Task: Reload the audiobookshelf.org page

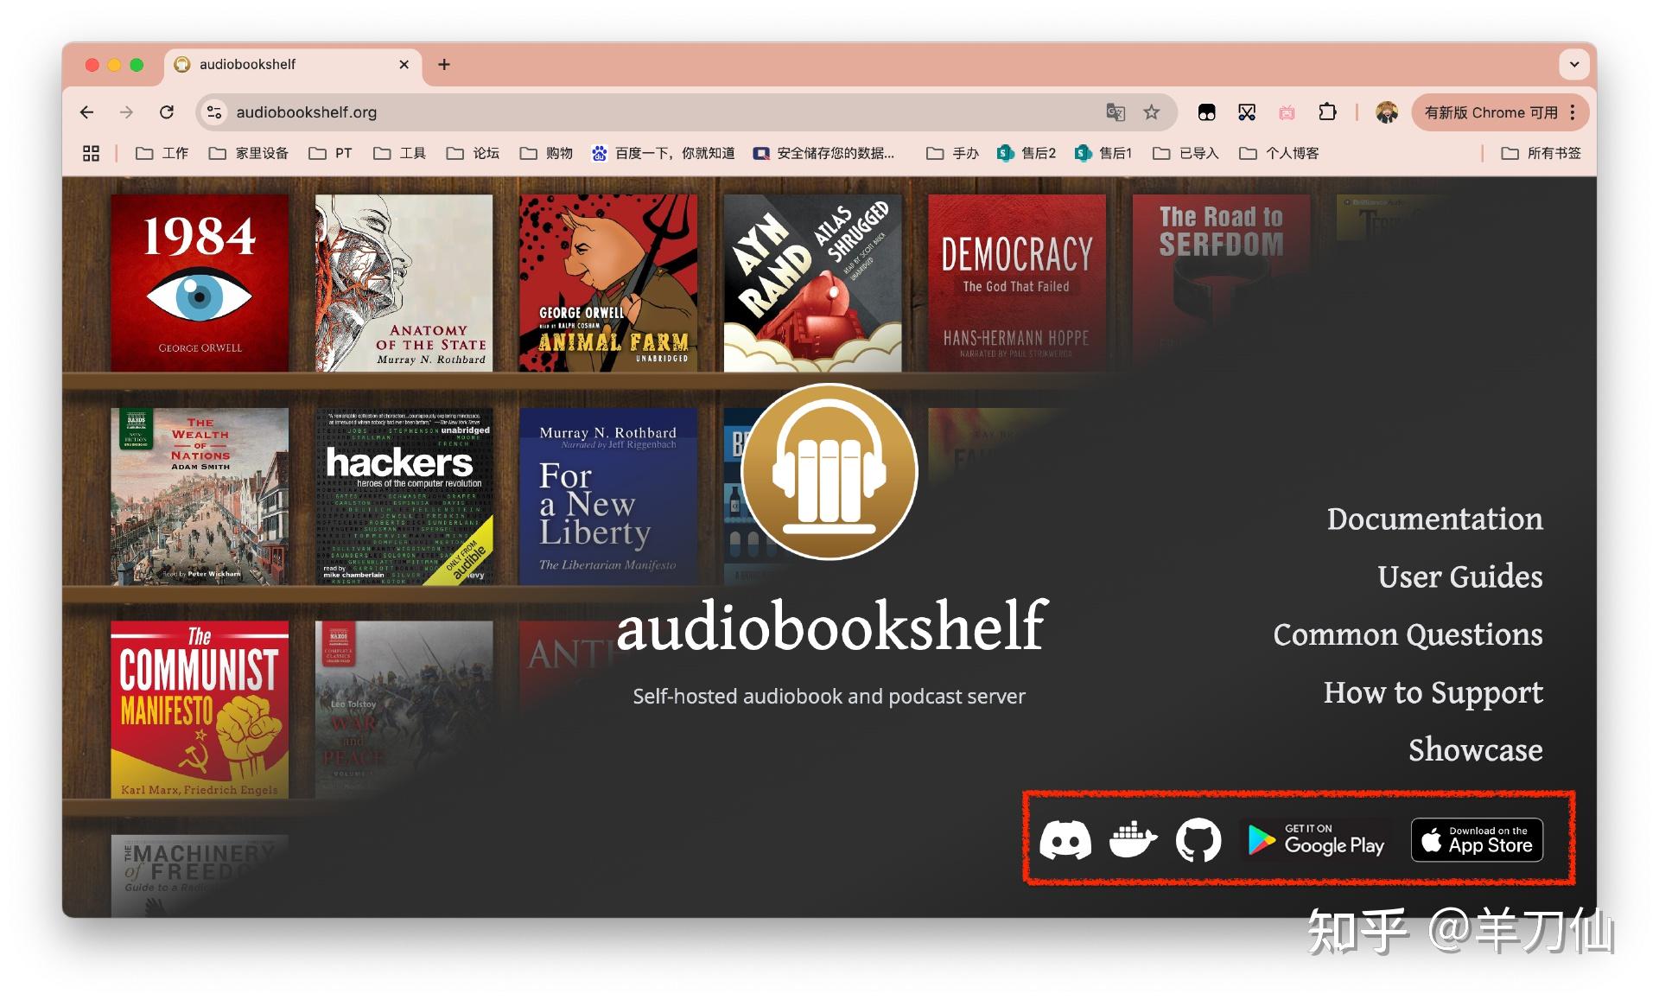Action: tap(167, 112)
